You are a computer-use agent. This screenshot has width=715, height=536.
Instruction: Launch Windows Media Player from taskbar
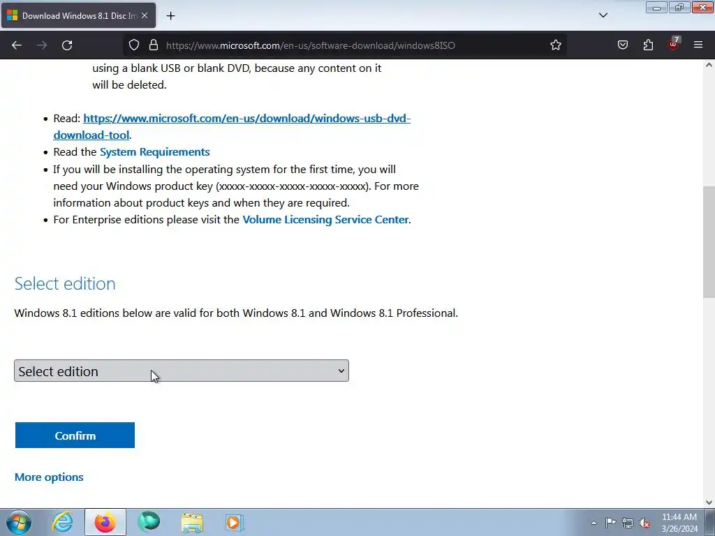[235, 522]
